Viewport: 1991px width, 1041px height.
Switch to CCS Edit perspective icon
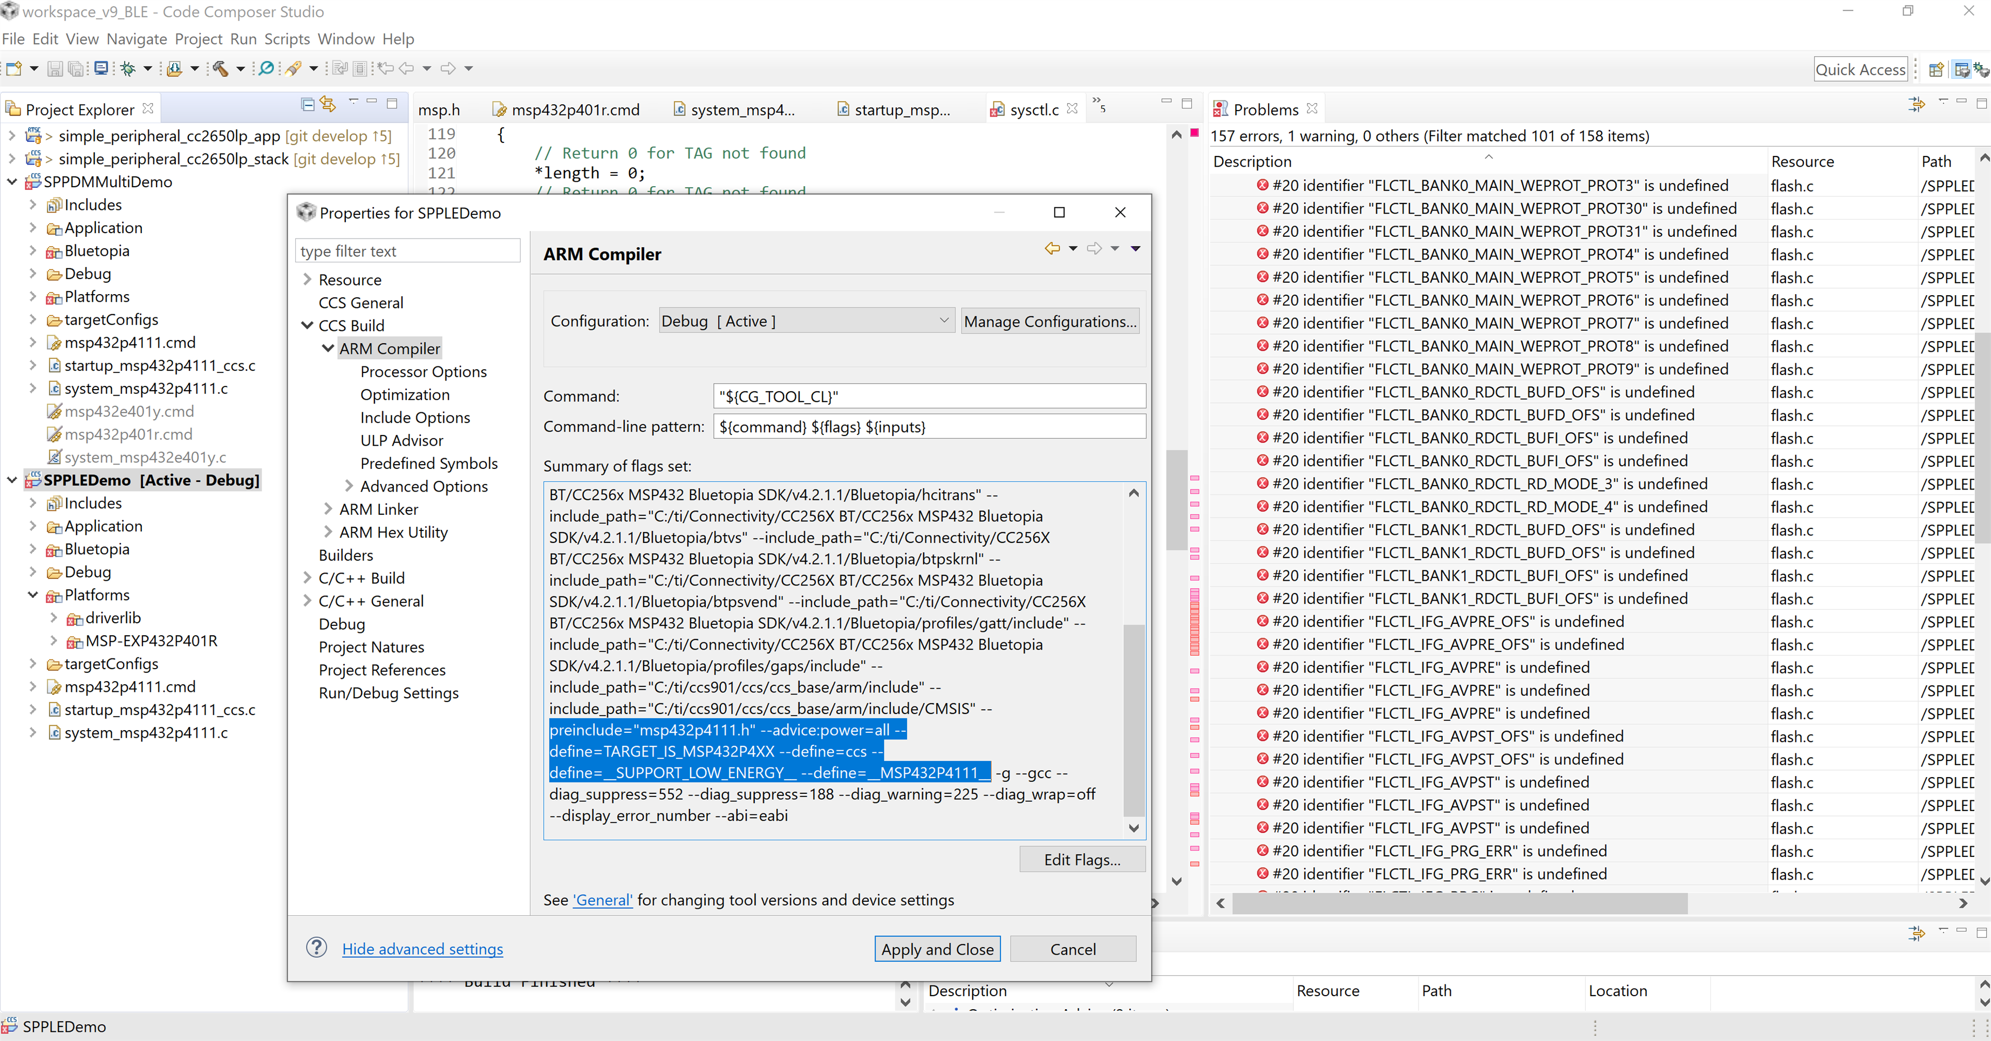click(1962, 70)
